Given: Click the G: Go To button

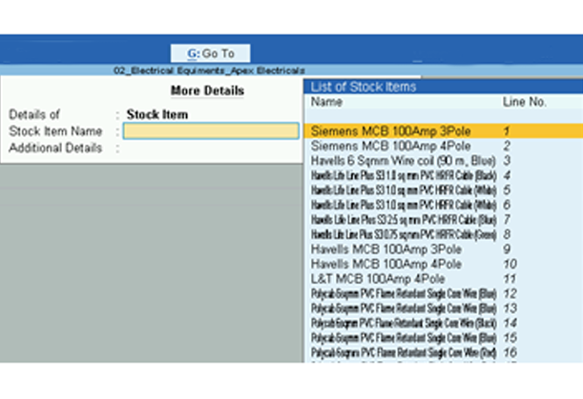Looking at the screenshot, I should (x=211, y=53).
